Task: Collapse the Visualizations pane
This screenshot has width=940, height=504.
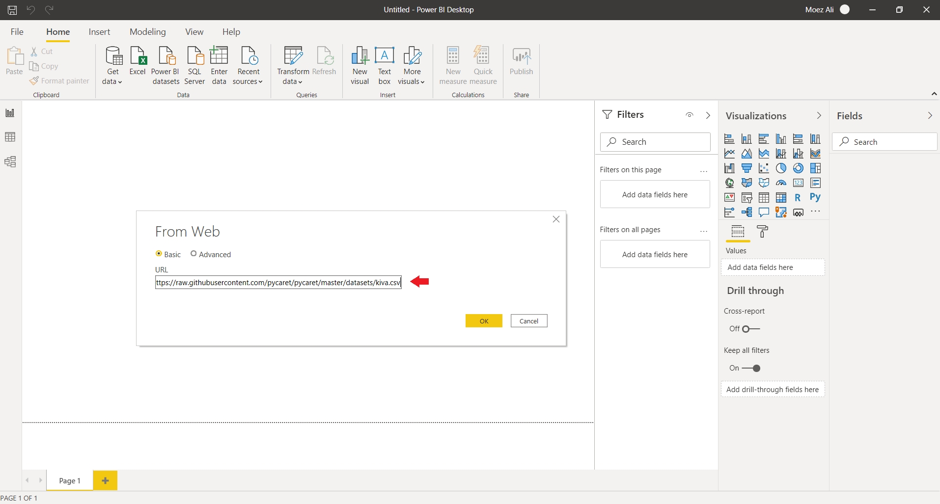Action: tap(819, 115)
